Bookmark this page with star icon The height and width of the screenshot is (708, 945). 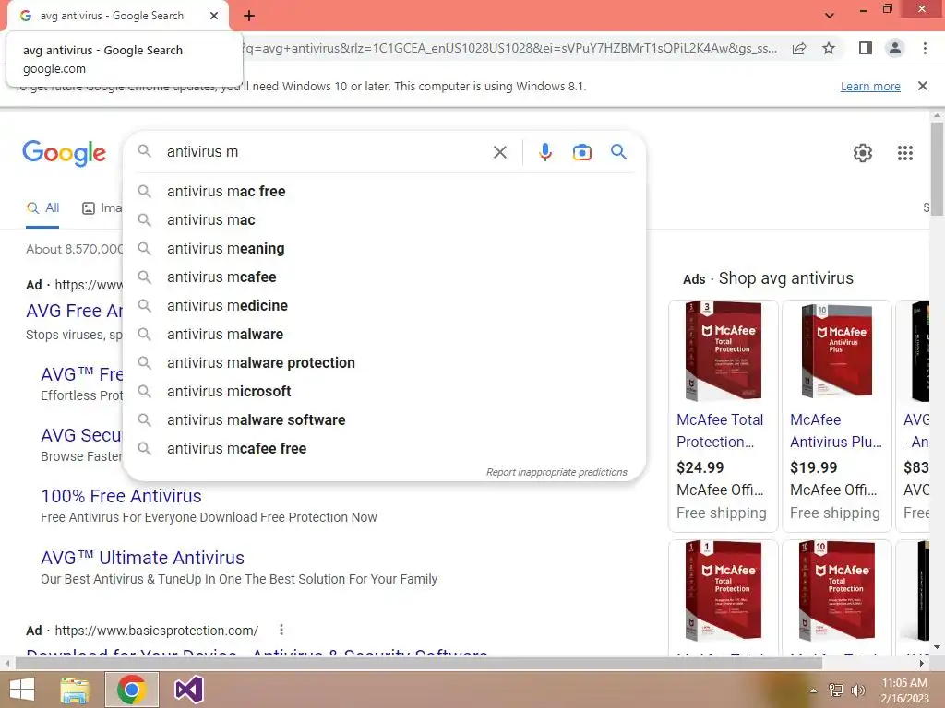[x=829, y=48]
